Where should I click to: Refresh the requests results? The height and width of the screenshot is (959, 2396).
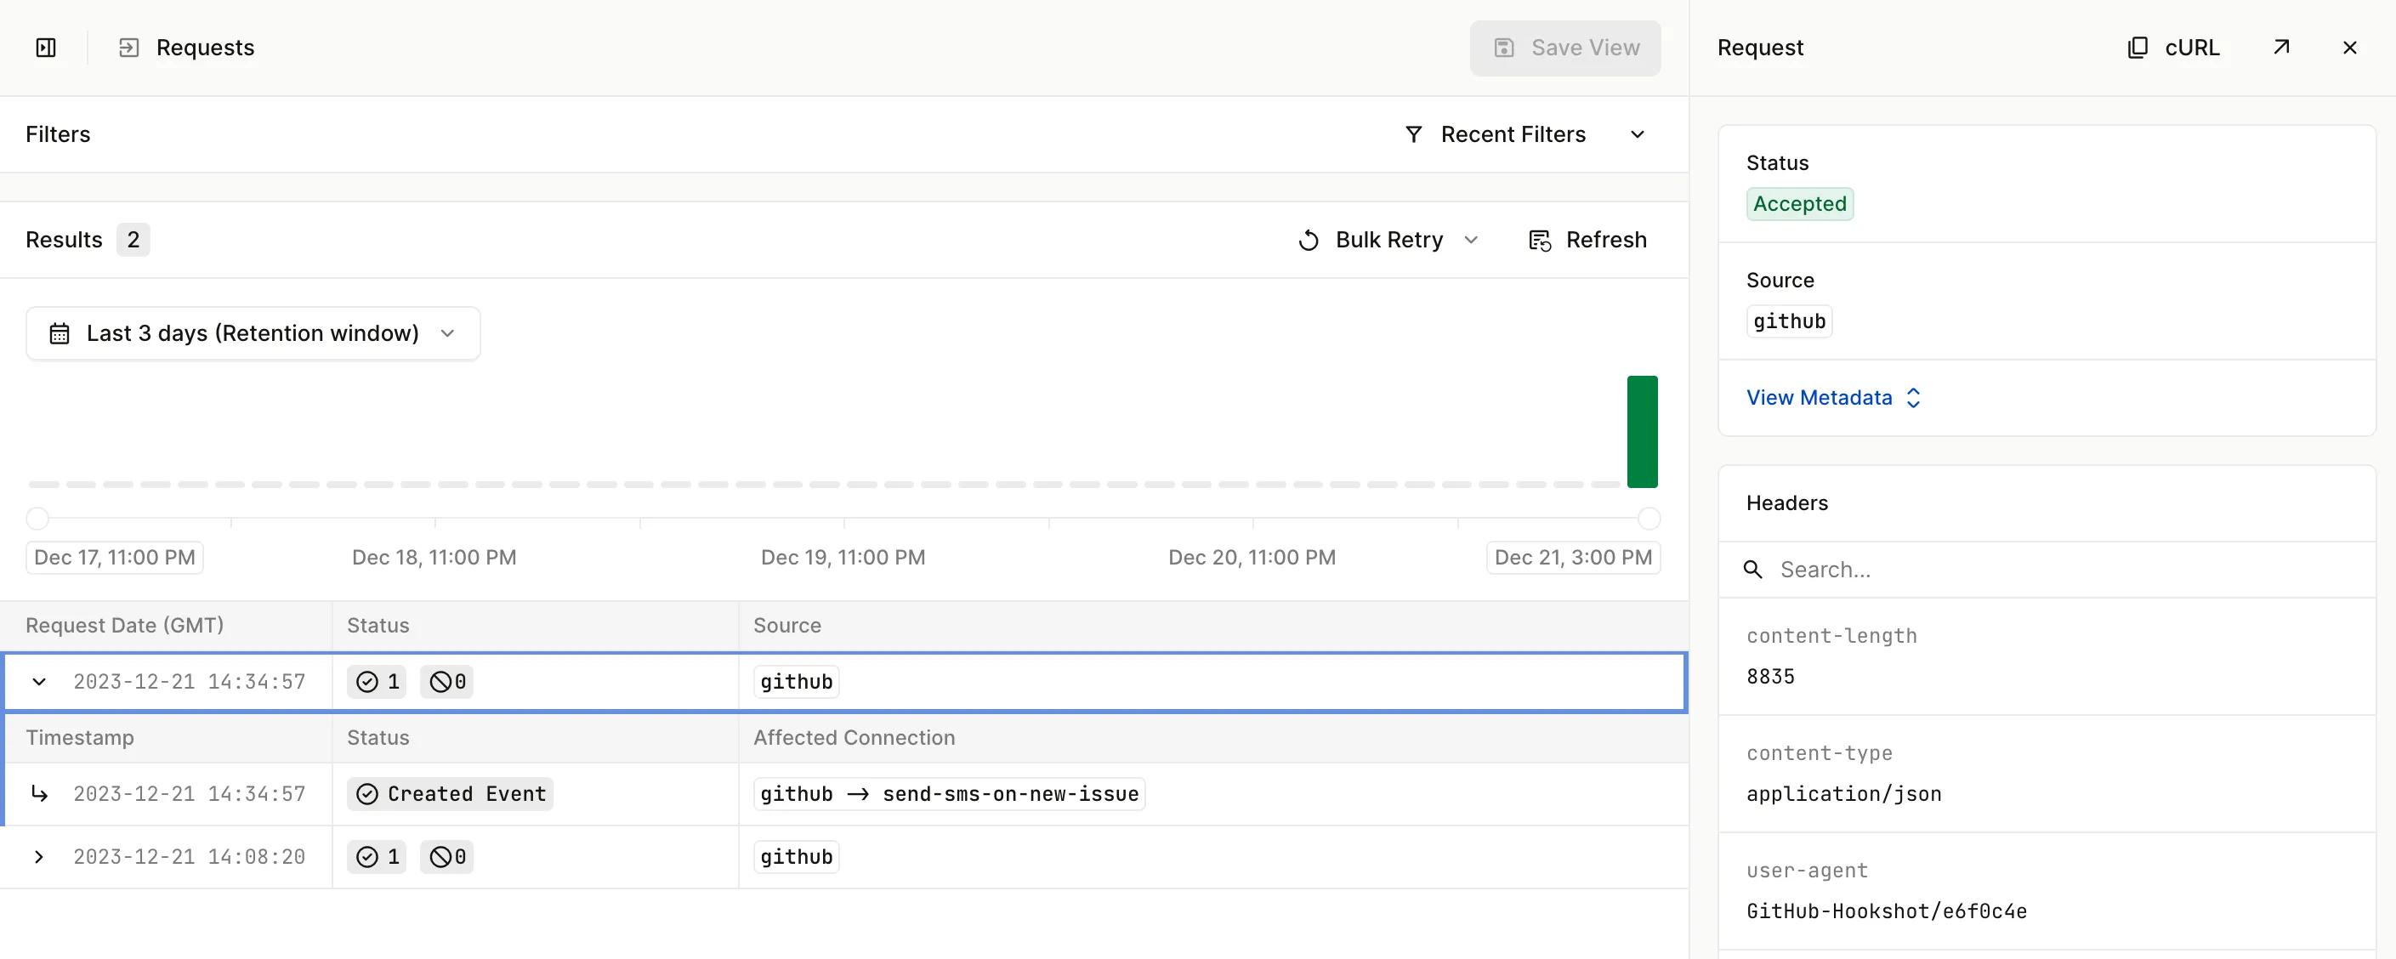pos(1587,240)
